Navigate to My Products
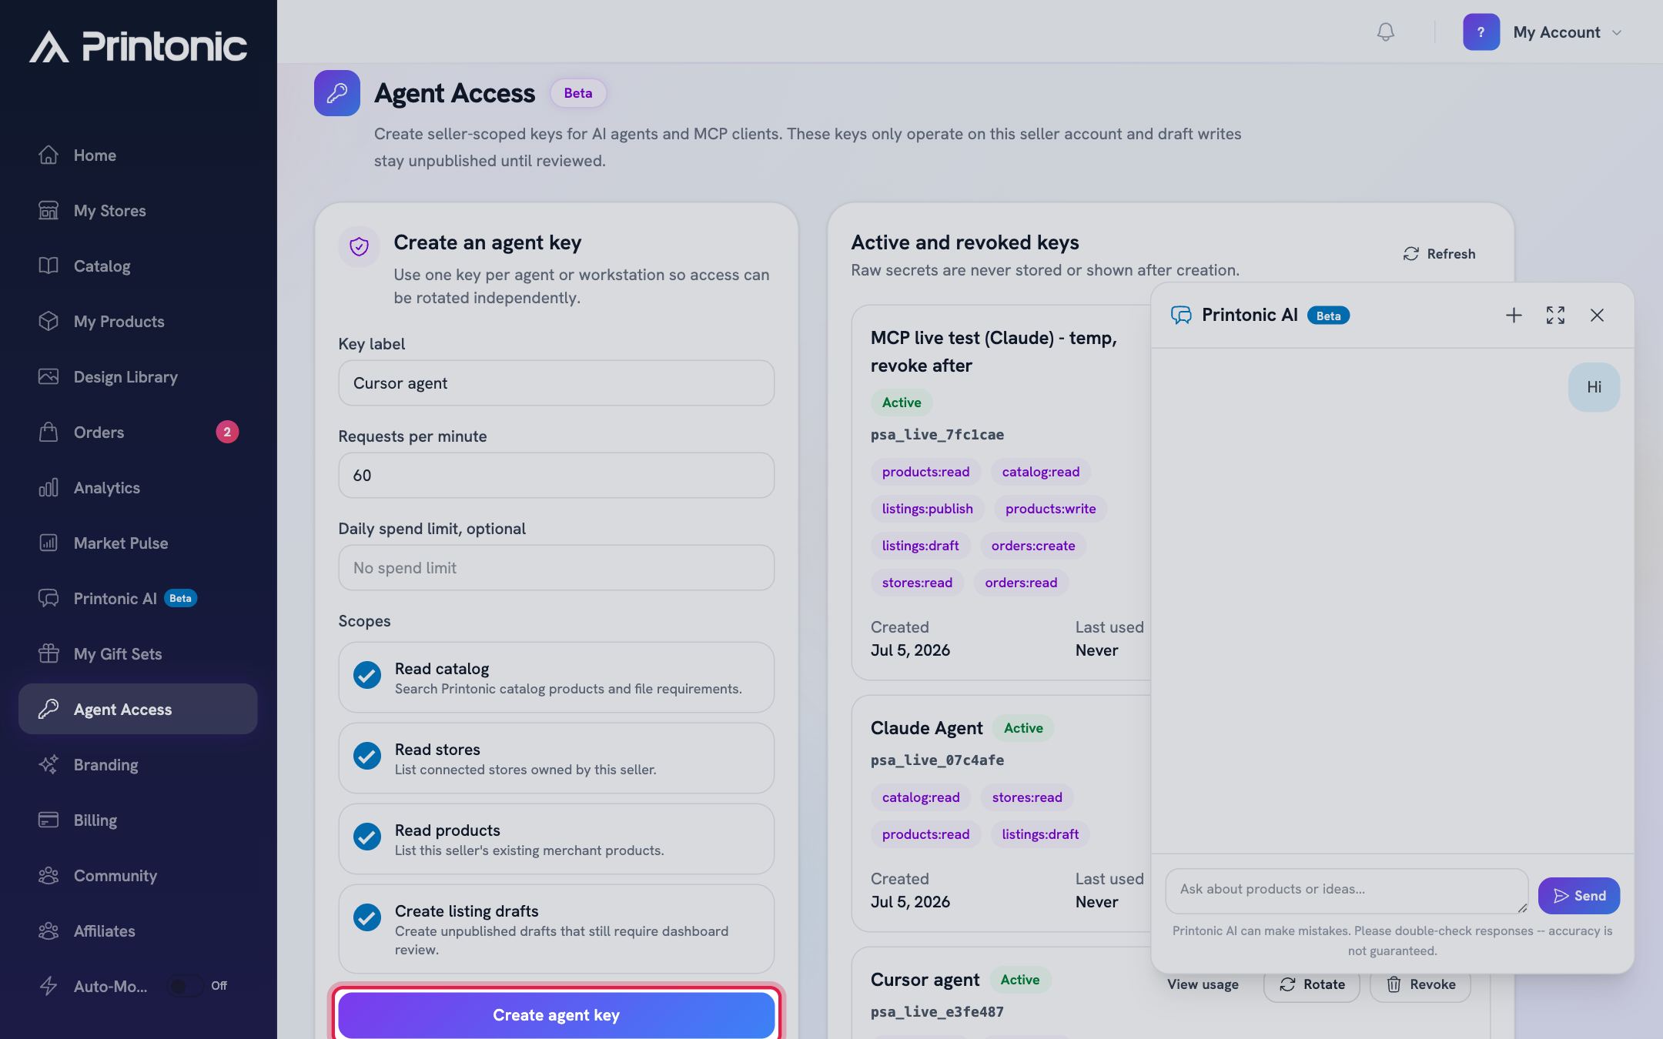Screen dimensions: 1663x1039 138,321
